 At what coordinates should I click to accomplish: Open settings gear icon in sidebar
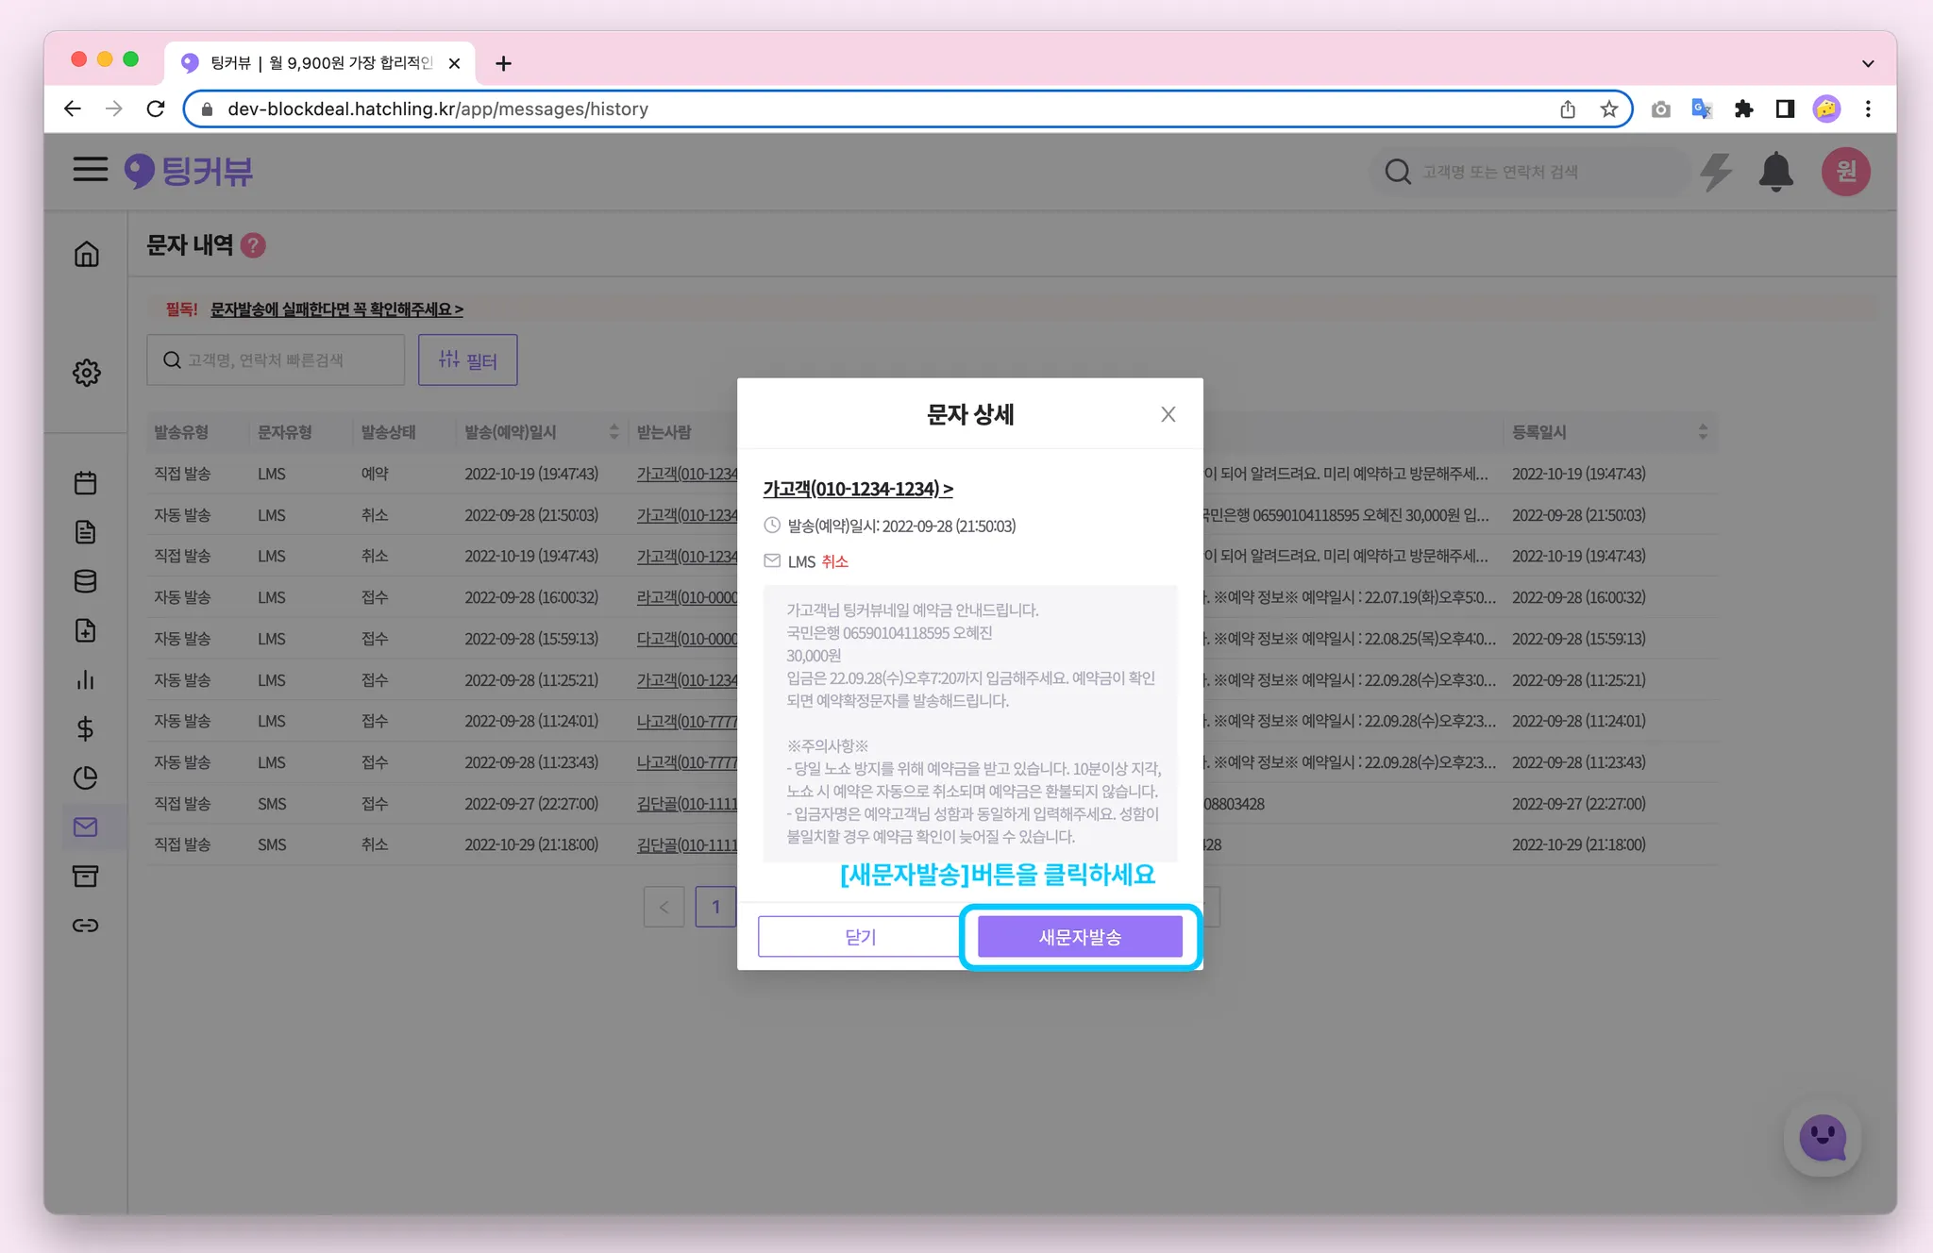[86, 373]
